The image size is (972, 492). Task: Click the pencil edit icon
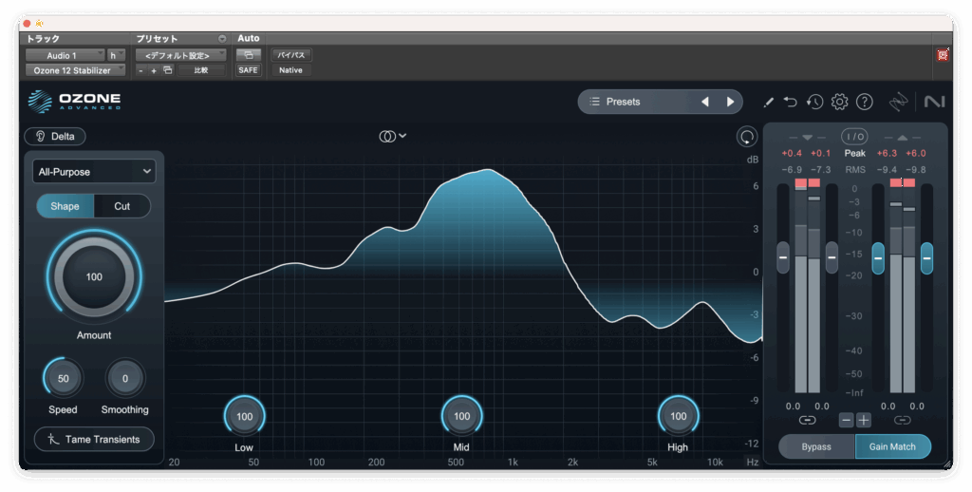point(768,102)
